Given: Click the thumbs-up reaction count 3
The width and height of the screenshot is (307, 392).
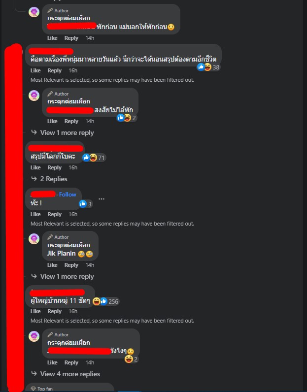Looking at the screenshot, I should (86, 204).
